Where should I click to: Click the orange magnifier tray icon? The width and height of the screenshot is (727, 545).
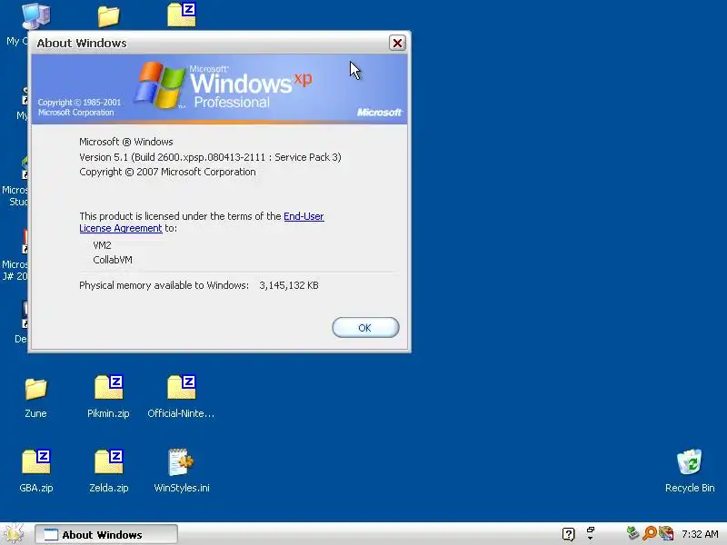650,533
